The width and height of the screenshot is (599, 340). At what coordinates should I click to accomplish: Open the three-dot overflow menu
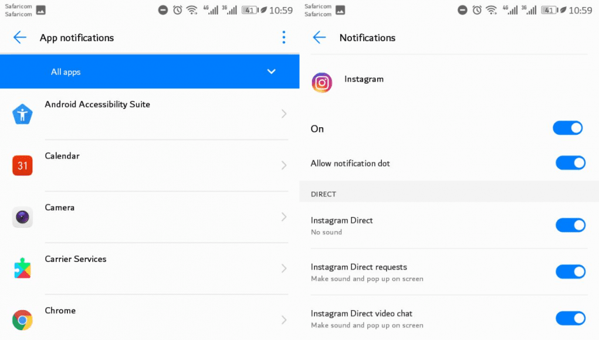coord(283,38)
